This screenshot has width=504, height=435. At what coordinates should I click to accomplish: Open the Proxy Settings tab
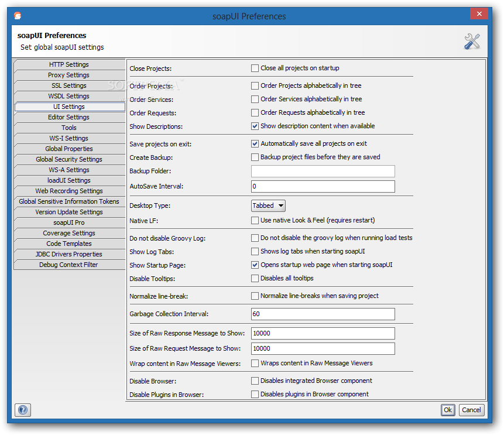(69, 75)
